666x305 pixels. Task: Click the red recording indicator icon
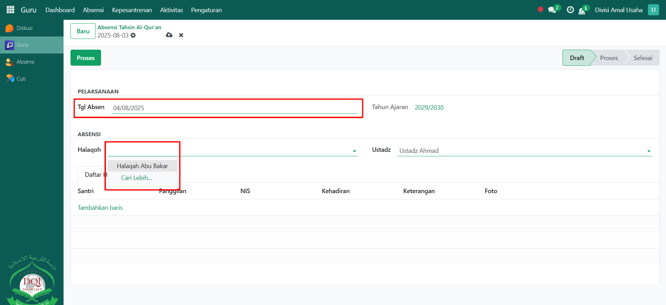pos(540,9)
